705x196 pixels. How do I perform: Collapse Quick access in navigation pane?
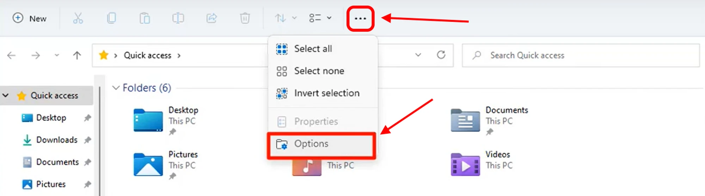(x=6, y=95)
